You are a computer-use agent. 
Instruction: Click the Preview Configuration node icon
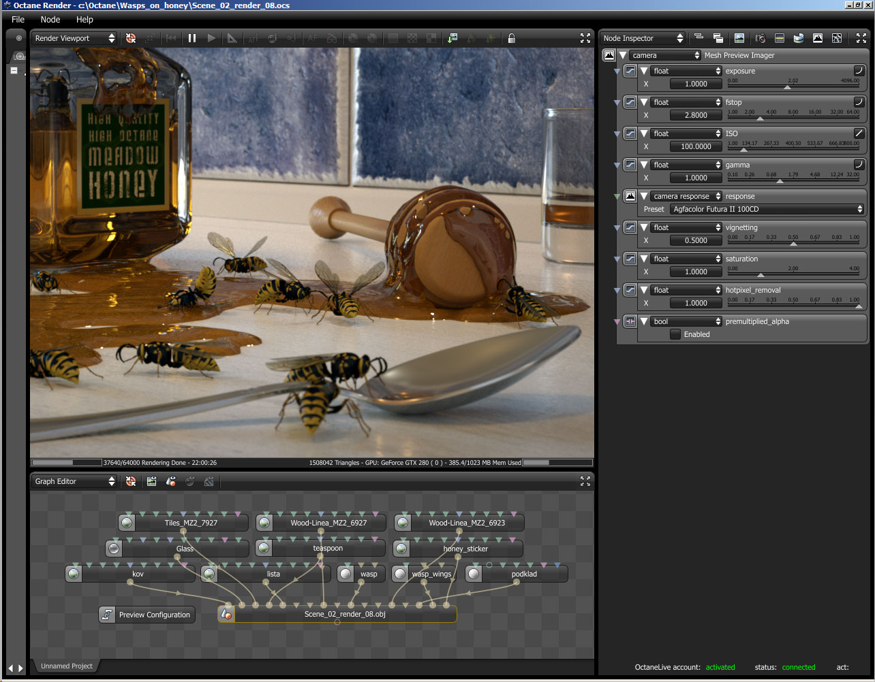[x=107, y=615]
